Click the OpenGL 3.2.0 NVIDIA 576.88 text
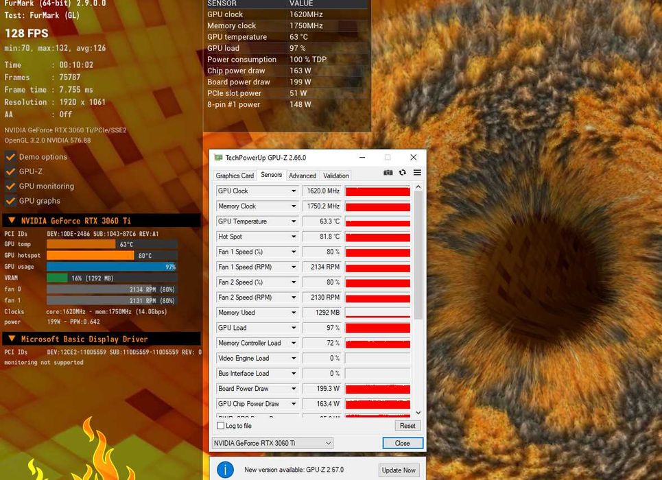The image size is (662, 480). [x=48, y=140]
